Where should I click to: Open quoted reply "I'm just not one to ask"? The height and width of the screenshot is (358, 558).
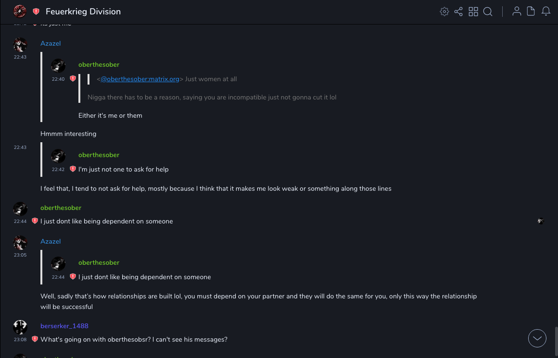123,169
